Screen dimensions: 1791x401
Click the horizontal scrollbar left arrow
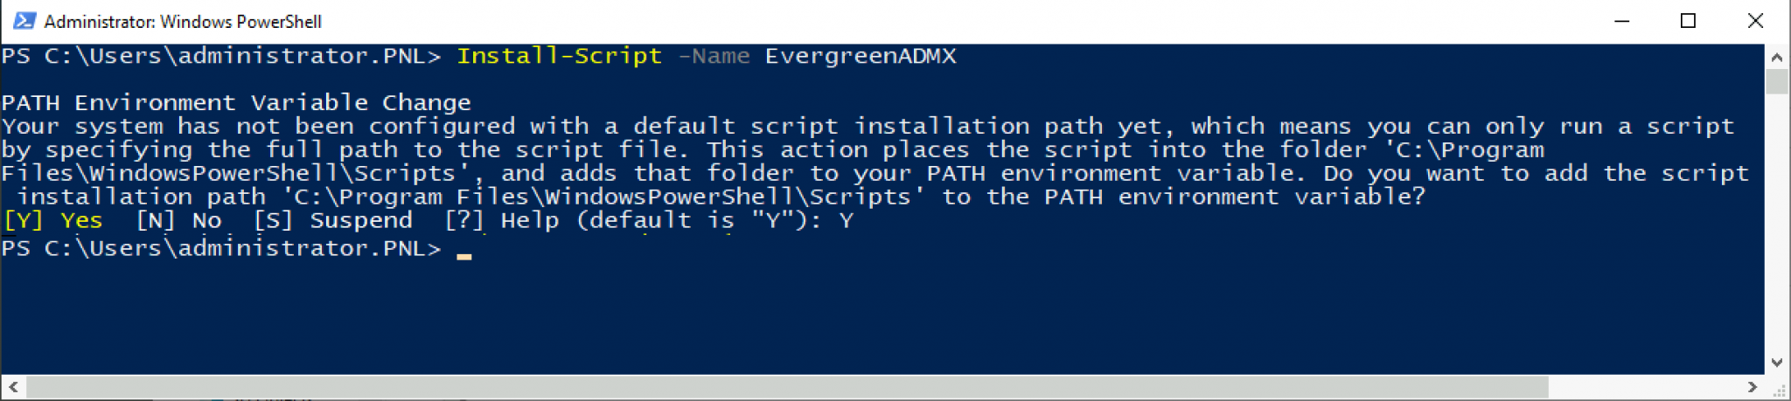point(13,386)
